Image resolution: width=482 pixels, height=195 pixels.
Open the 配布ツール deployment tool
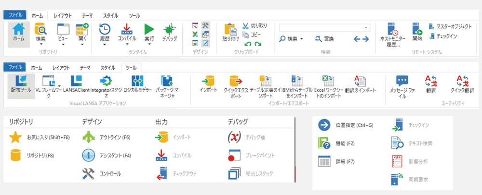20,81
